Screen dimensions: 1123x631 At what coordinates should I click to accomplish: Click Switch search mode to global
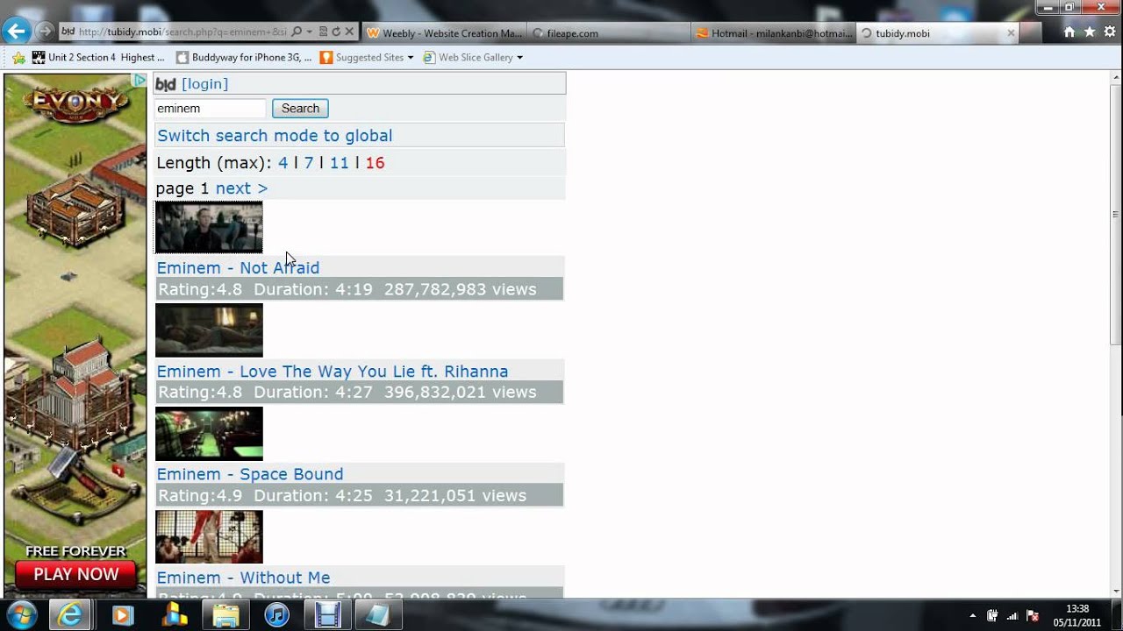click(275, 136)
